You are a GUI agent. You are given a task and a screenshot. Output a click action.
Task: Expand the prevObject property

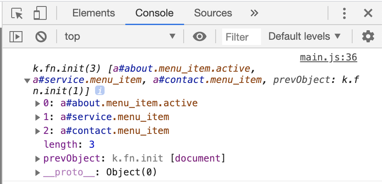(x=38, y=159)
